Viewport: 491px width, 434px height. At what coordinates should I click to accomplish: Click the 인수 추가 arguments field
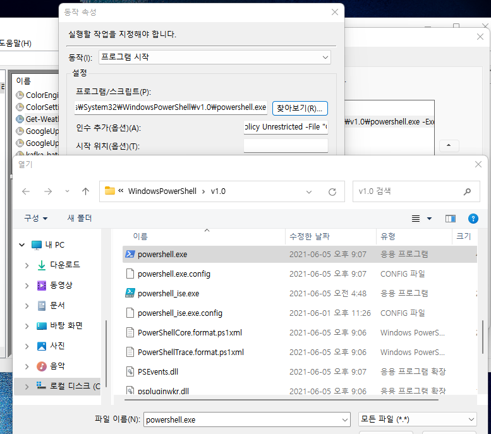pos(286,127)
